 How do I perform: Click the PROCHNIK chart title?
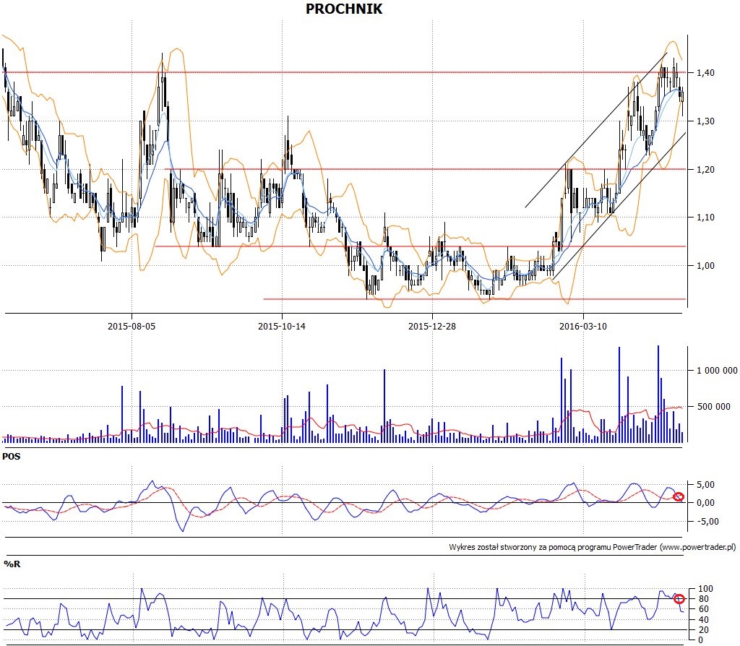coord(344,9)
